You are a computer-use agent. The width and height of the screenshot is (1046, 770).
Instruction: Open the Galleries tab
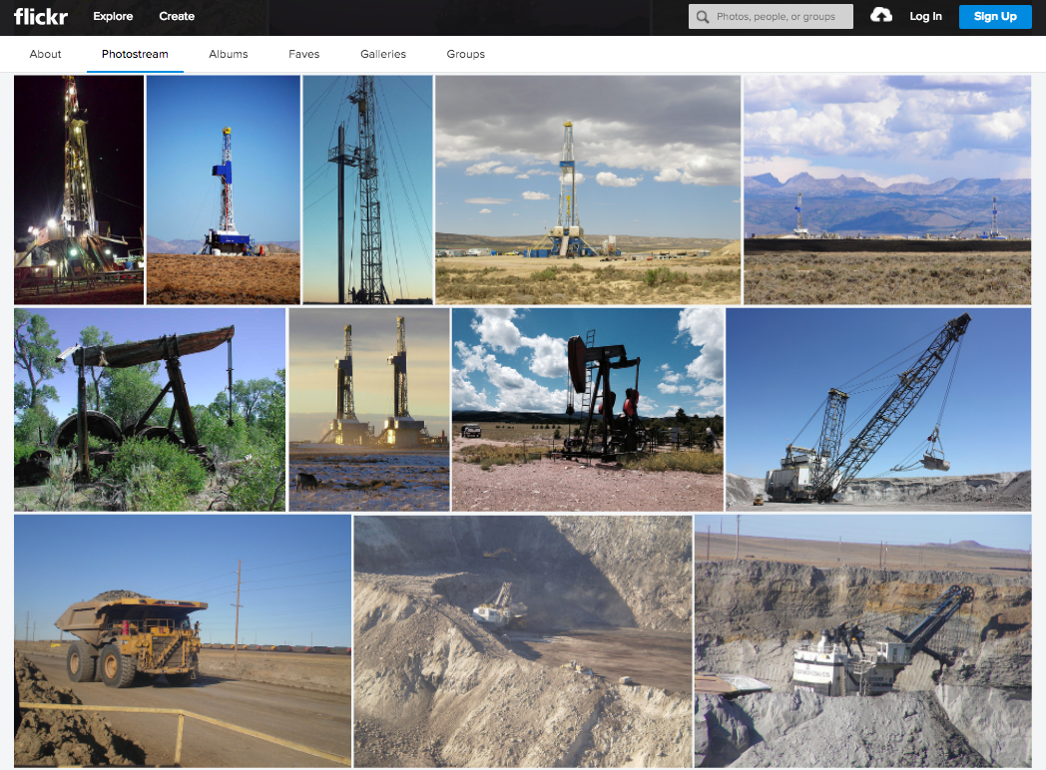pos(383,54)
